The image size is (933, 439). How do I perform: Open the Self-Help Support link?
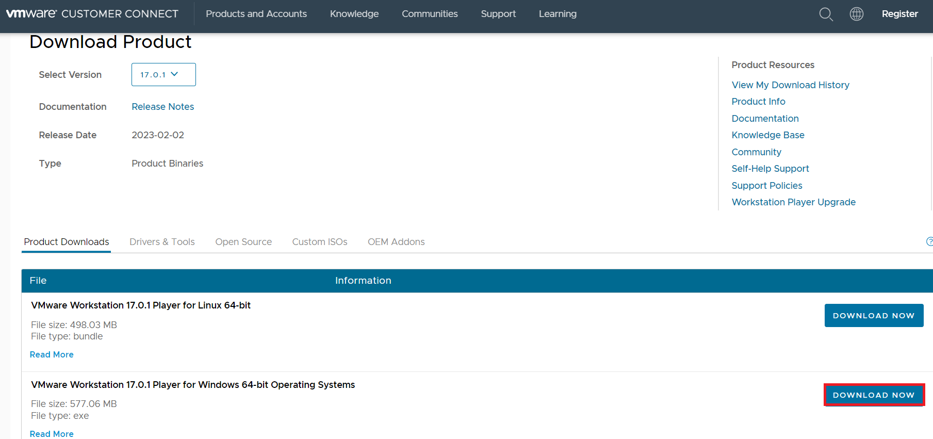pyautogui.click(x=770, y=169)
